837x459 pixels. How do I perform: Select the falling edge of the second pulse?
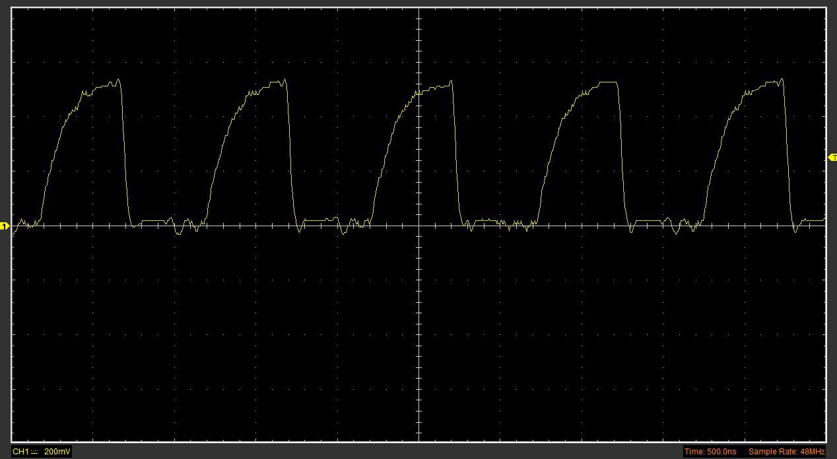click(x=290, y=158)
